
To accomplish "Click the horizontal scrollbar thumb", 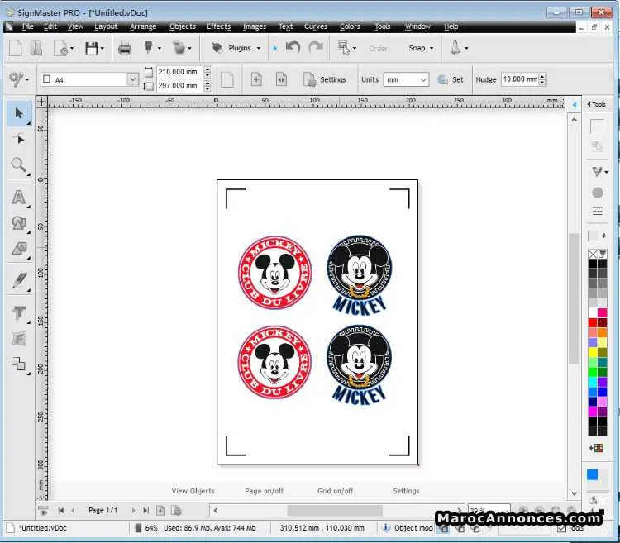I will [335, 510].
